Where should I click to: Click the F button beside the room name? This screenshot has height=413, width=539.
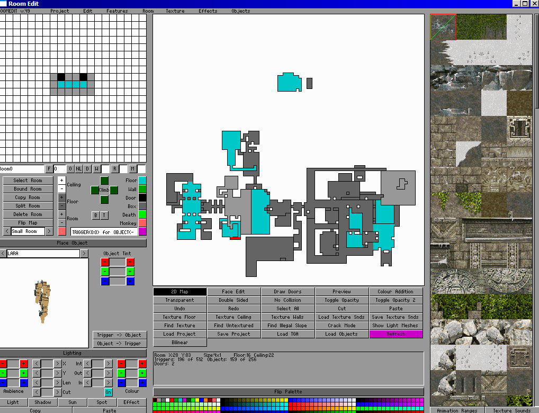pyautogui.click(x=49, y=169)
